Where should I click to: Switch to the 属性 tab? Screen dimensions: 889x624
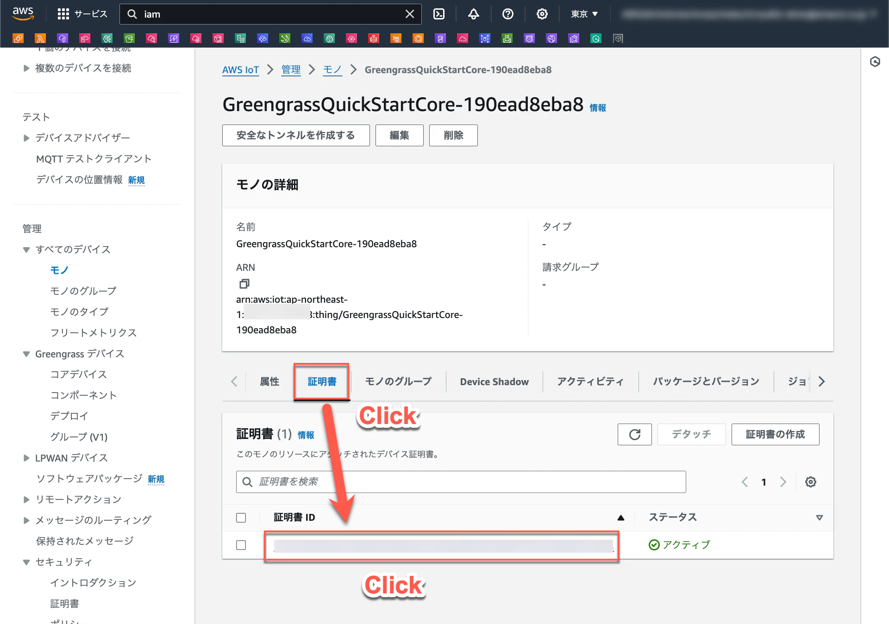click(x=269, y=381)
